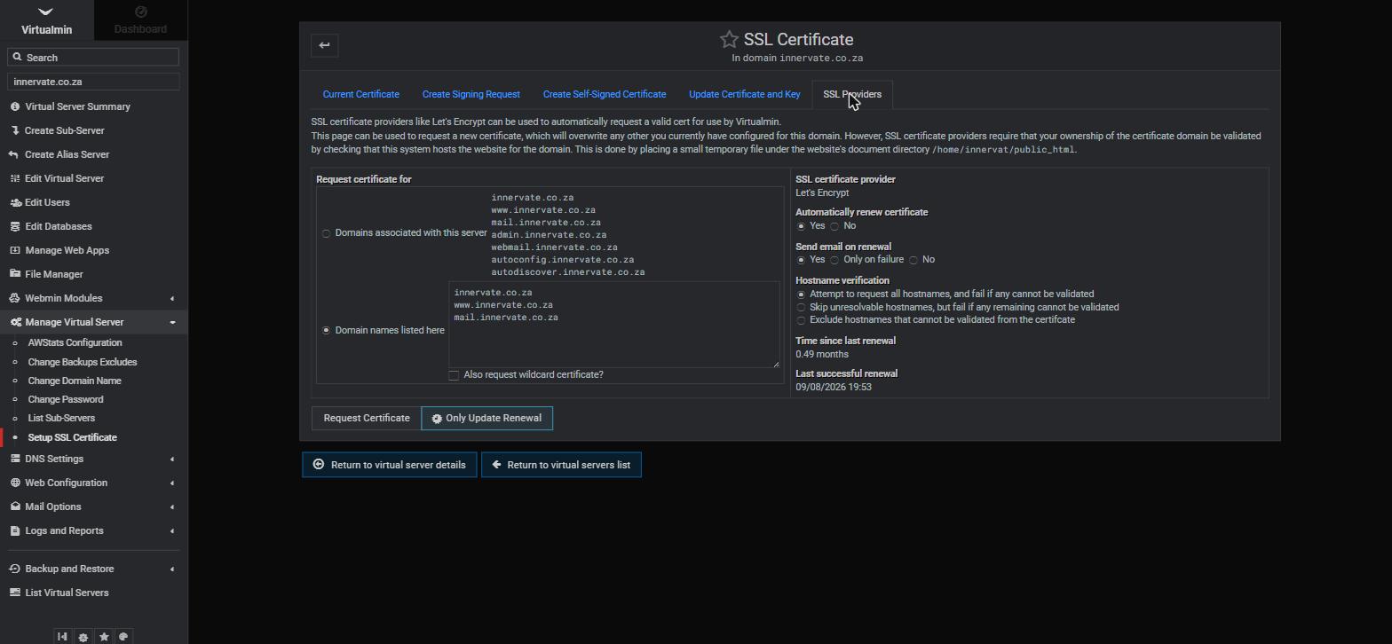Select Domain names listed here radio

pos(326,330)
